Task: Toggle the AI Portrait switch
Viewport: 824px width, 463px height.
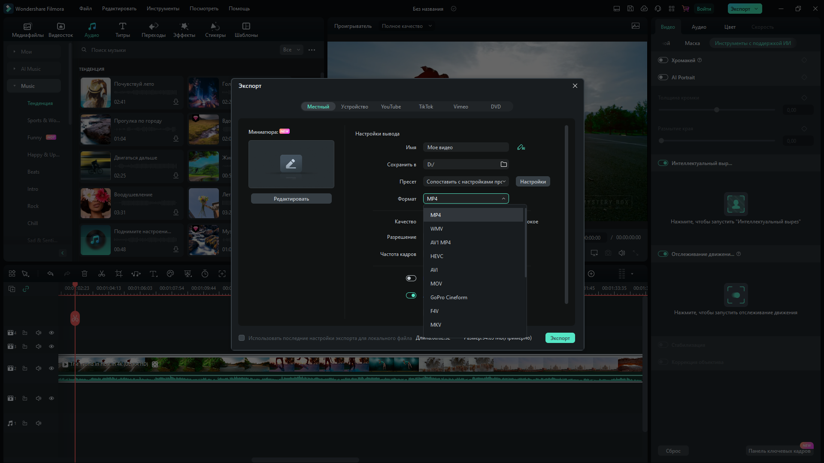Action: tap(663, 78)
